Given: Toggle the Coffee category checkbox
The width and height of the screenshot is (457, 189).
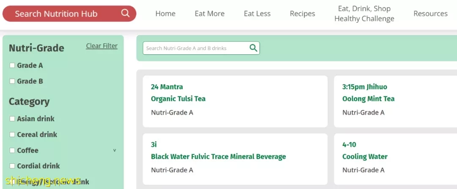Looking at the screenshot, I should click(12, 150).
